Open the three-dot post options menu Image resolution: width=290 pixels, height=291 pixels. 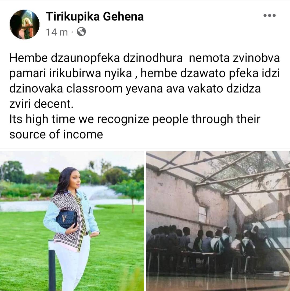(x=270, y=15)
